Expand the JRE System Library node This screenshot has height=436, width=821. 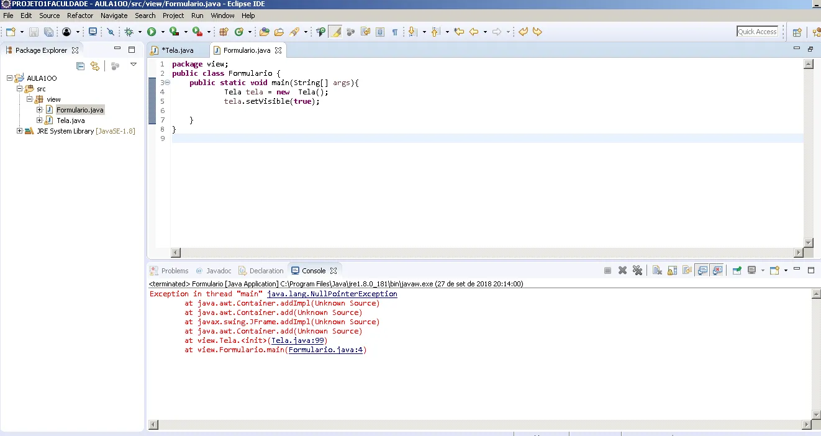20,131
